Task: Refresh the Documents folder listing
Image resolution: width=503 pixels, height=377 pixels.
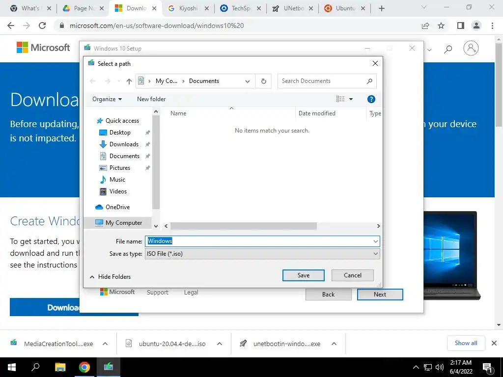Action: (263, 81)
